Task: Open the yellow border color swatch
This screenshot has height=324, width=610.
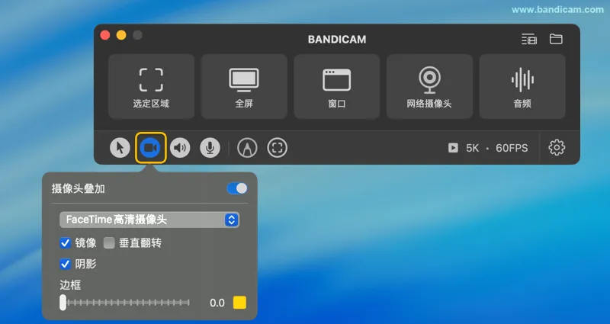Action: pos(239,303)
